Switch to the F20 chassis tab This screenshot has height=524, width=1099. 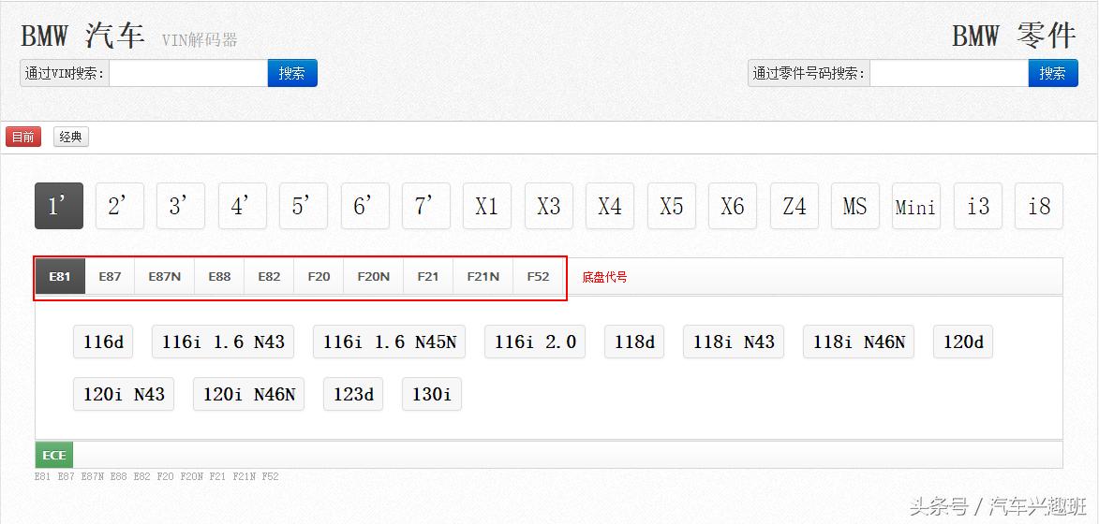[x=319, y=276]
